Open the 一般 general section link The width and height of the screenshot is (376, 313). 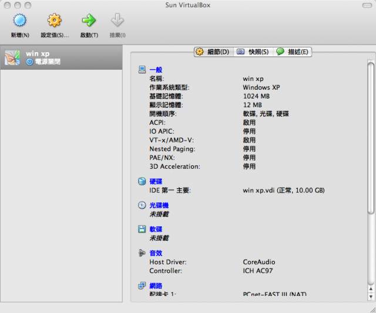pyautogui.click(x=156, y=70)
